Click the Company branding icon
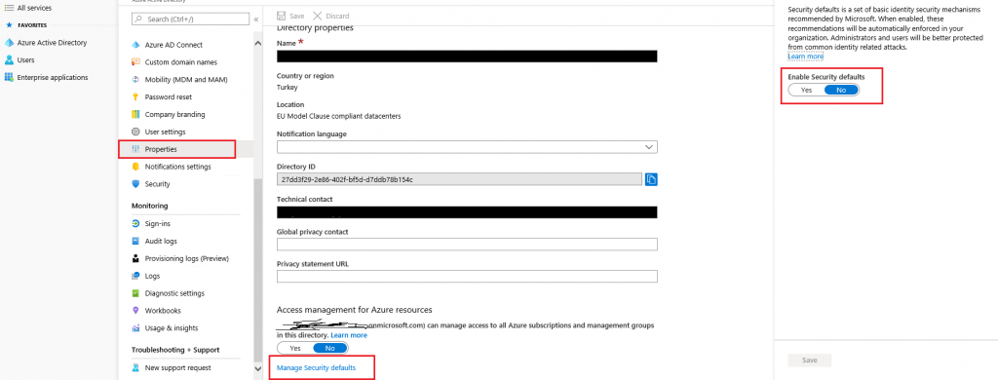This screenshot has width=998, height=380. 134,115
